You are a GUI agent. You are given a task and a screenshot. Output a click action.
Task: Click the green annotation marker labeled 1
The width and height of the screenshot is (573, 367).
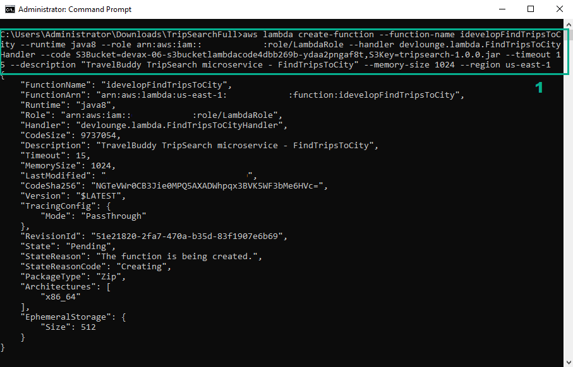coord(538,87)
